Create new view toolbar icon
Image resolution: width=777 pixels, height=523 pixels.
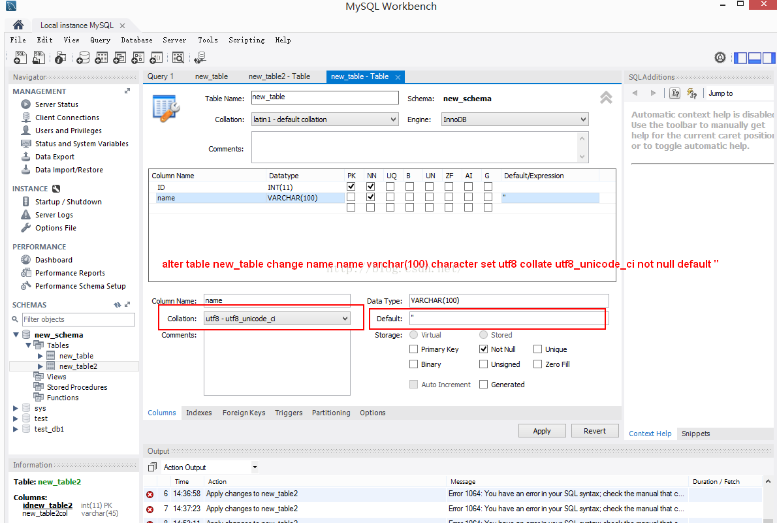(119, 58)
